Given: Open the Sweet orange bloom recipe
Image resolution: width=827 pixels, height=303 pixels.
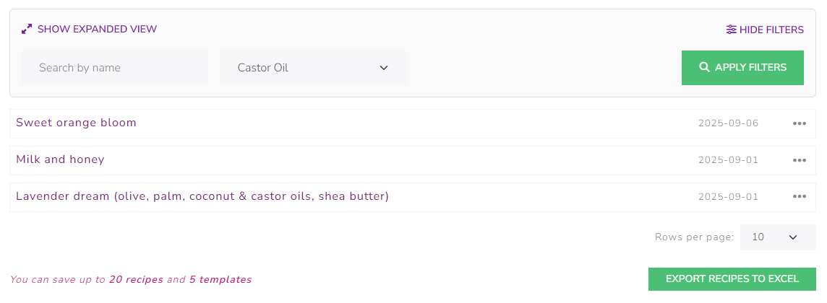Looking at the screenshot, I should 76,123.
